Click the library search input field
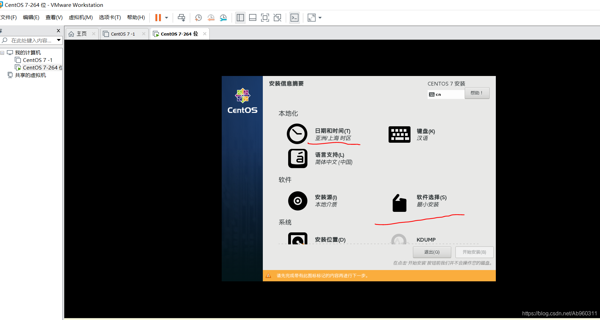This screenshot has width=600, height=320. tap(32, 40)
